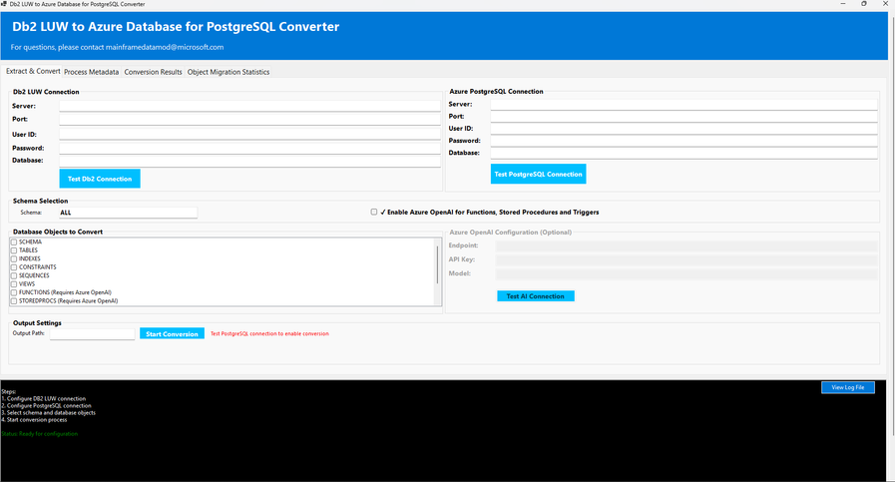895x482 pixels.
Task: Click Test PostgreSQL Connection button
Action: pos(538,175)
